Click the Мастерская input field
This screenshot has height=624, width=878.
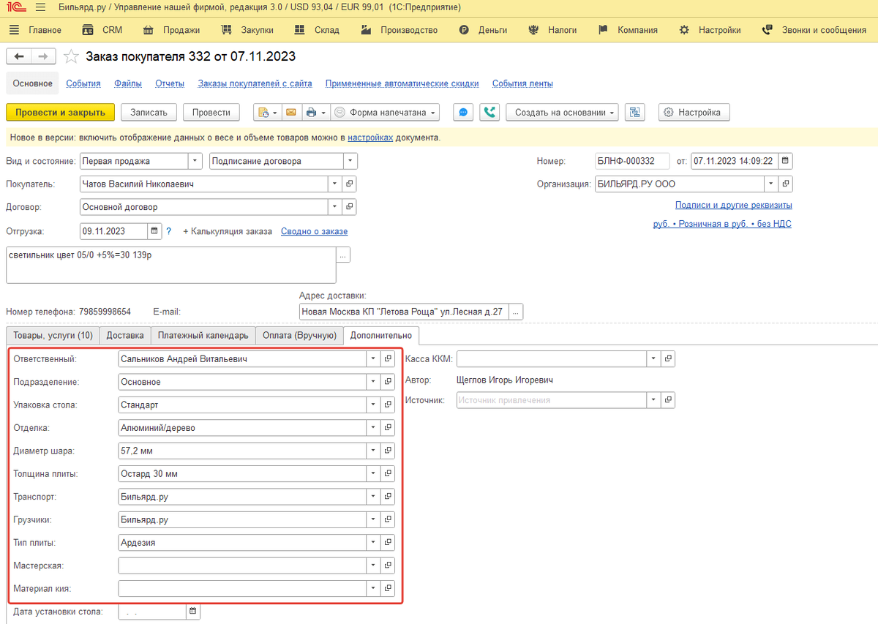pyautogui.click(x=241, y=565)
